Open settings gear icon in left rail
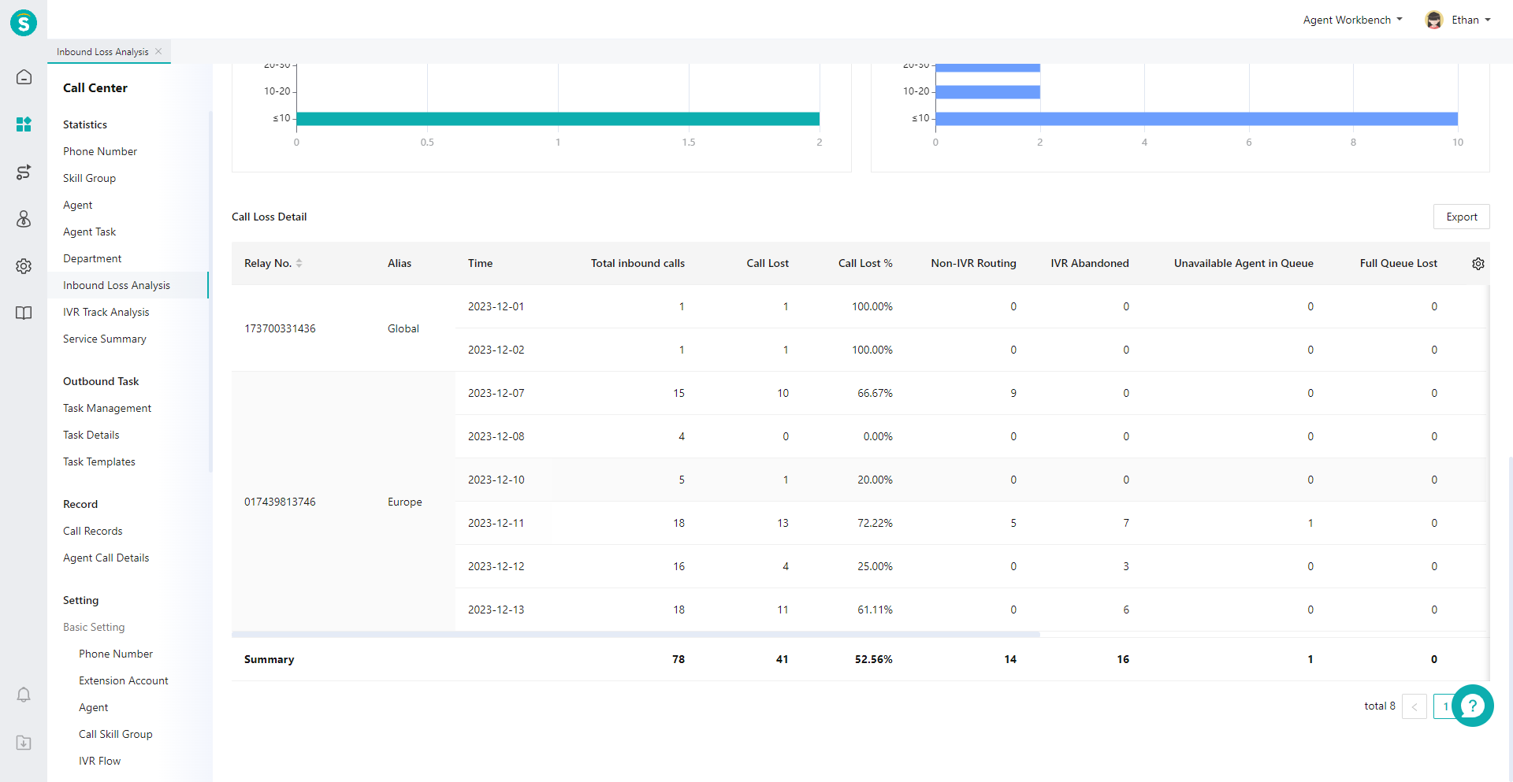 24,266
